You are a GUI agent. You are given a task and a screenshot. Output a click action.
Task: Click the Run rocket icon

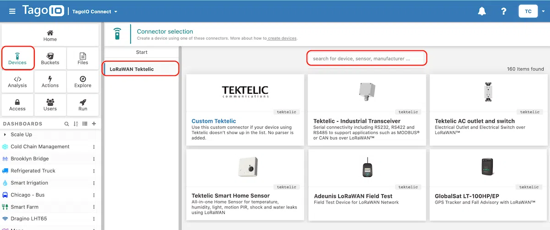(83, 105)
